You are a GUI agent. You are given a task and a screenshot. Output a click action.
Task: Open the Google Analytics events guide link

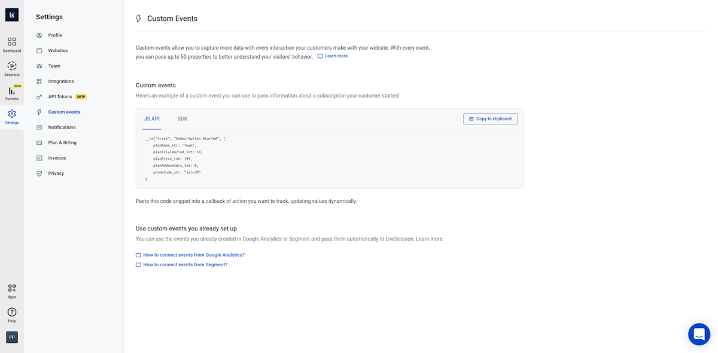[x=193, y=255]
